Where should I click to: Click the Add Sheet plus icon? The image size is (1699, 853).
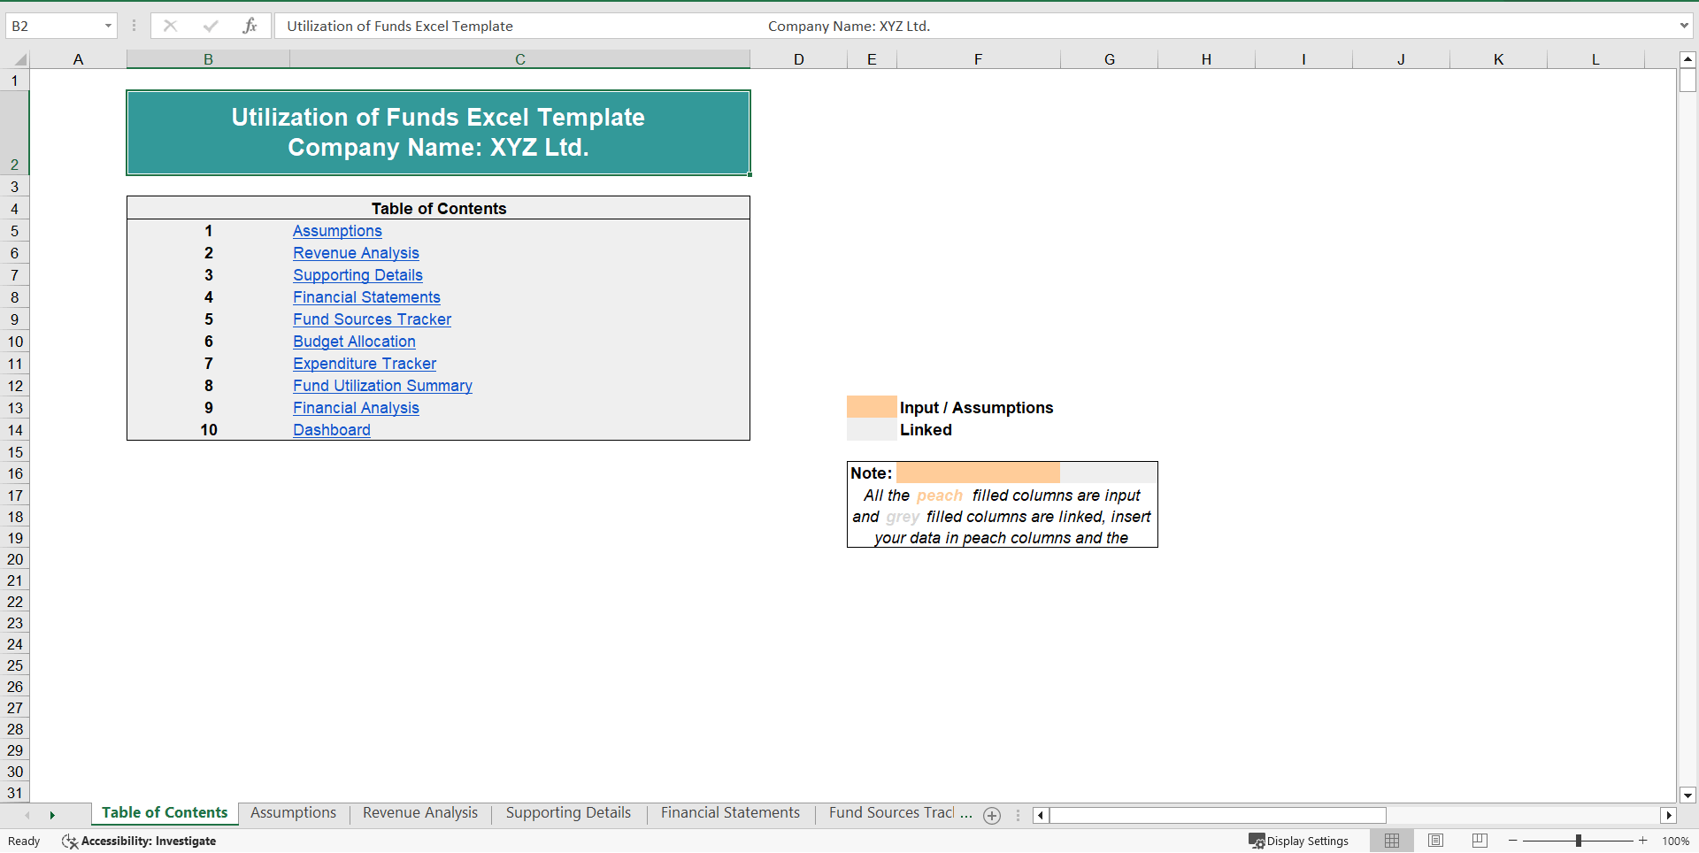991,816
